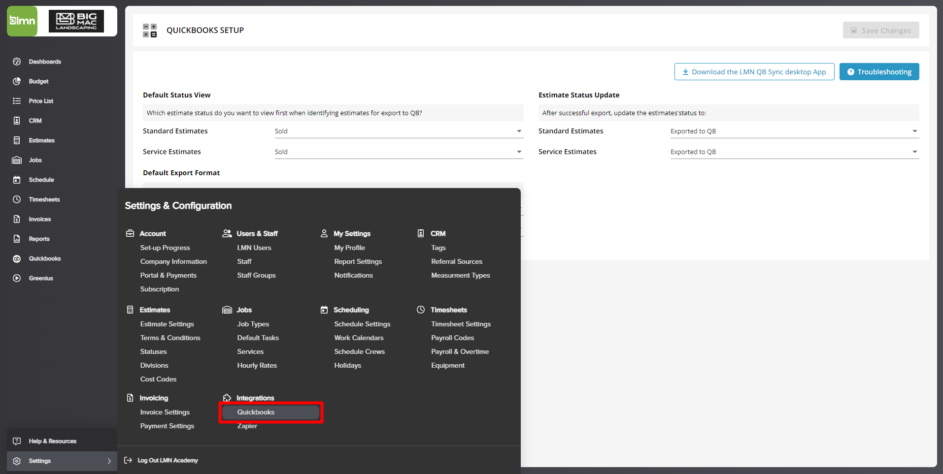943x474 pixels.
Task: Open My Profile link
Action: [350, 248]
